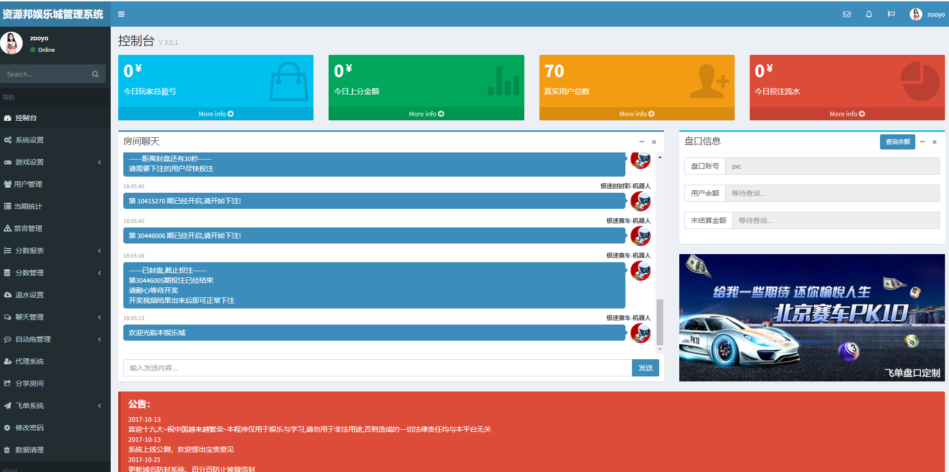The image size is (949, 472).
Task: Focus the 输入发送内容 chat input field
Action: coord(377,368)
